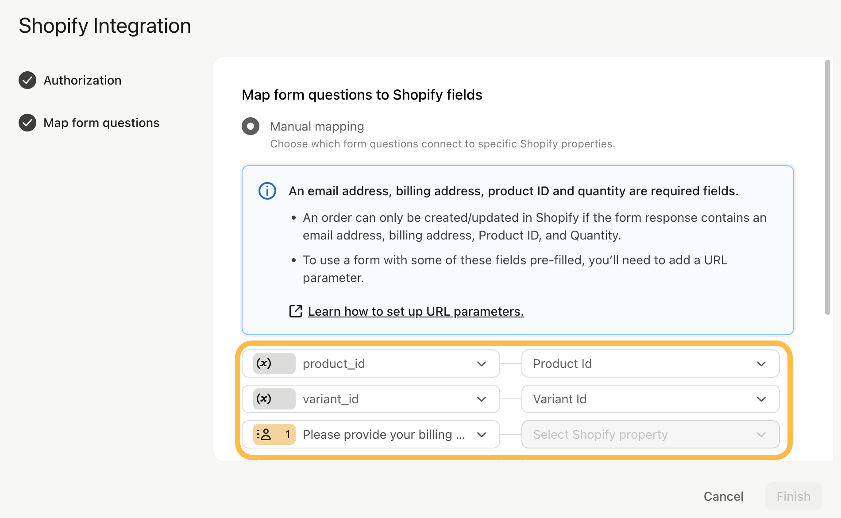841x518 pixels.
Task: Click the Manual mapping label text
Action: 317,126
